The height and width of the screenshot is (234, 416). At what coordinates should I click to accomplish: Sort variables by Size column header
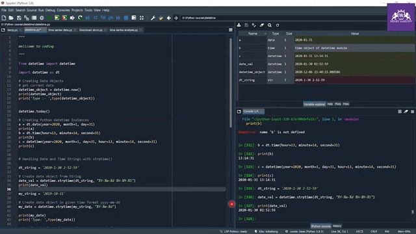(289, 33)
